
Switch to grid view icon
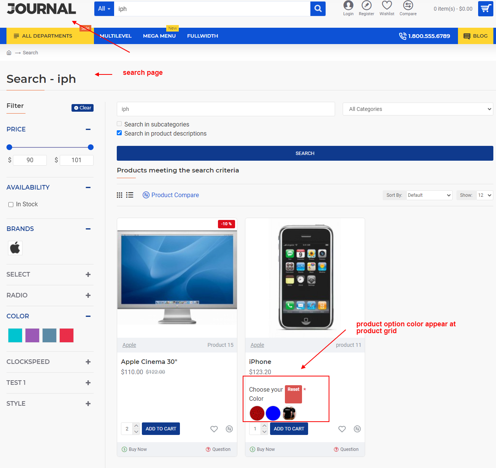(x=119, y=195)
